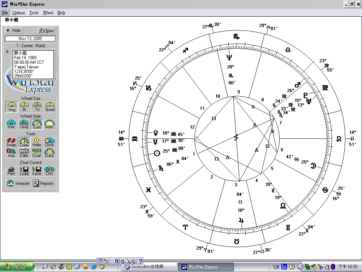This screenshot has height=272, width=362.
Task: Click the Interpret button
Action: click(x=18, y=183)
